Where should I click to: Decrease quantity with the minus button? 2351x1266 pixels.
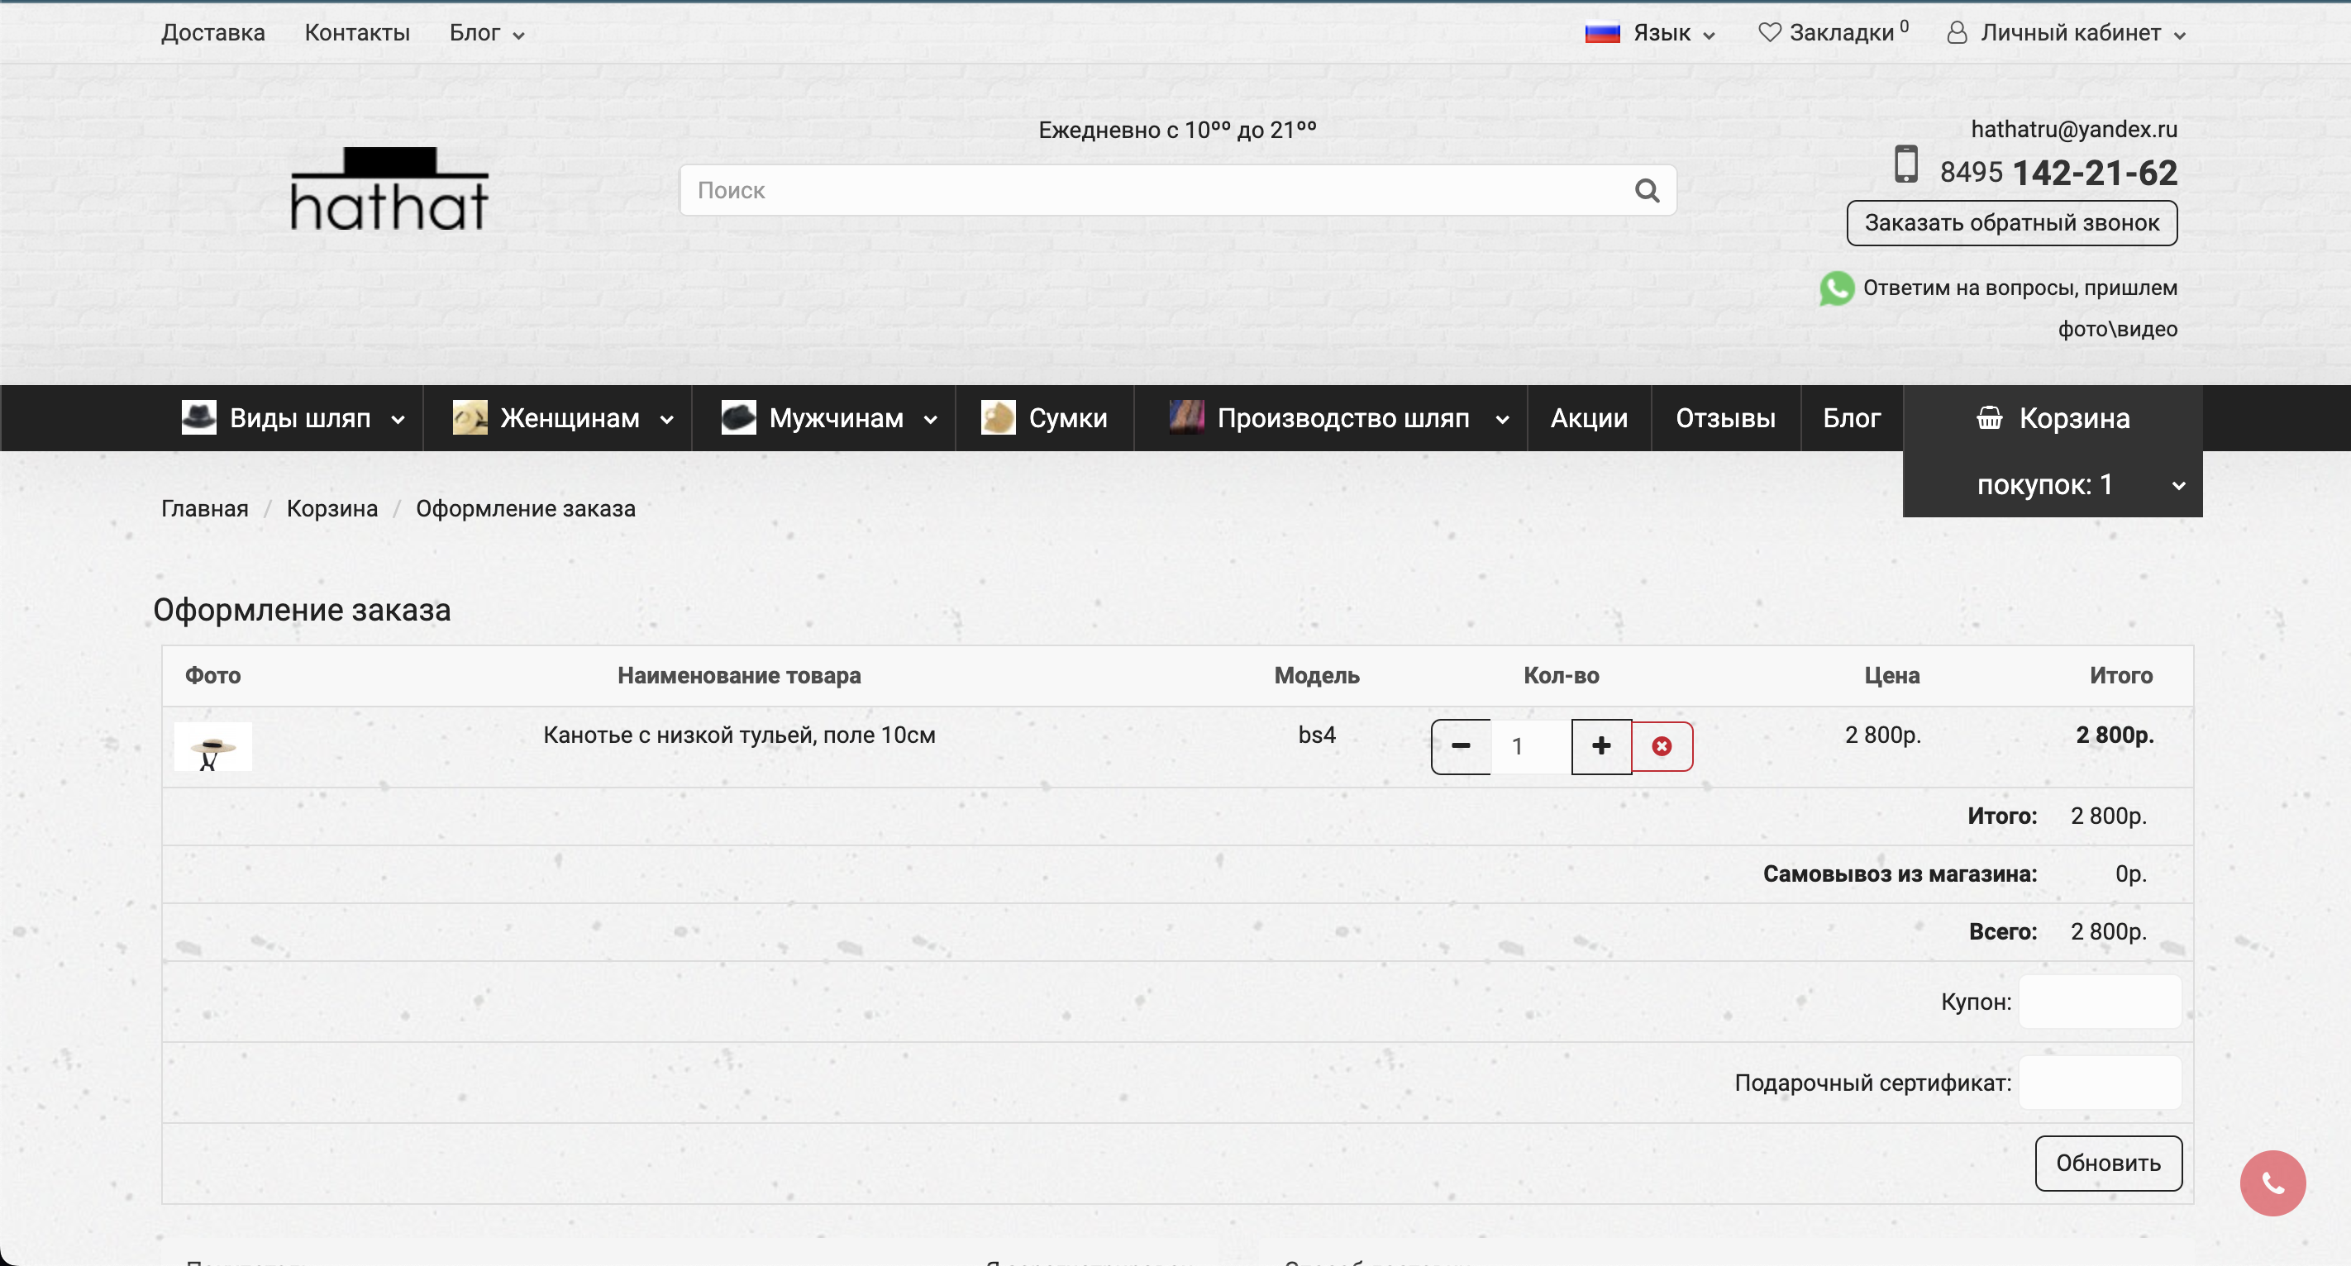pos(1460,746)
